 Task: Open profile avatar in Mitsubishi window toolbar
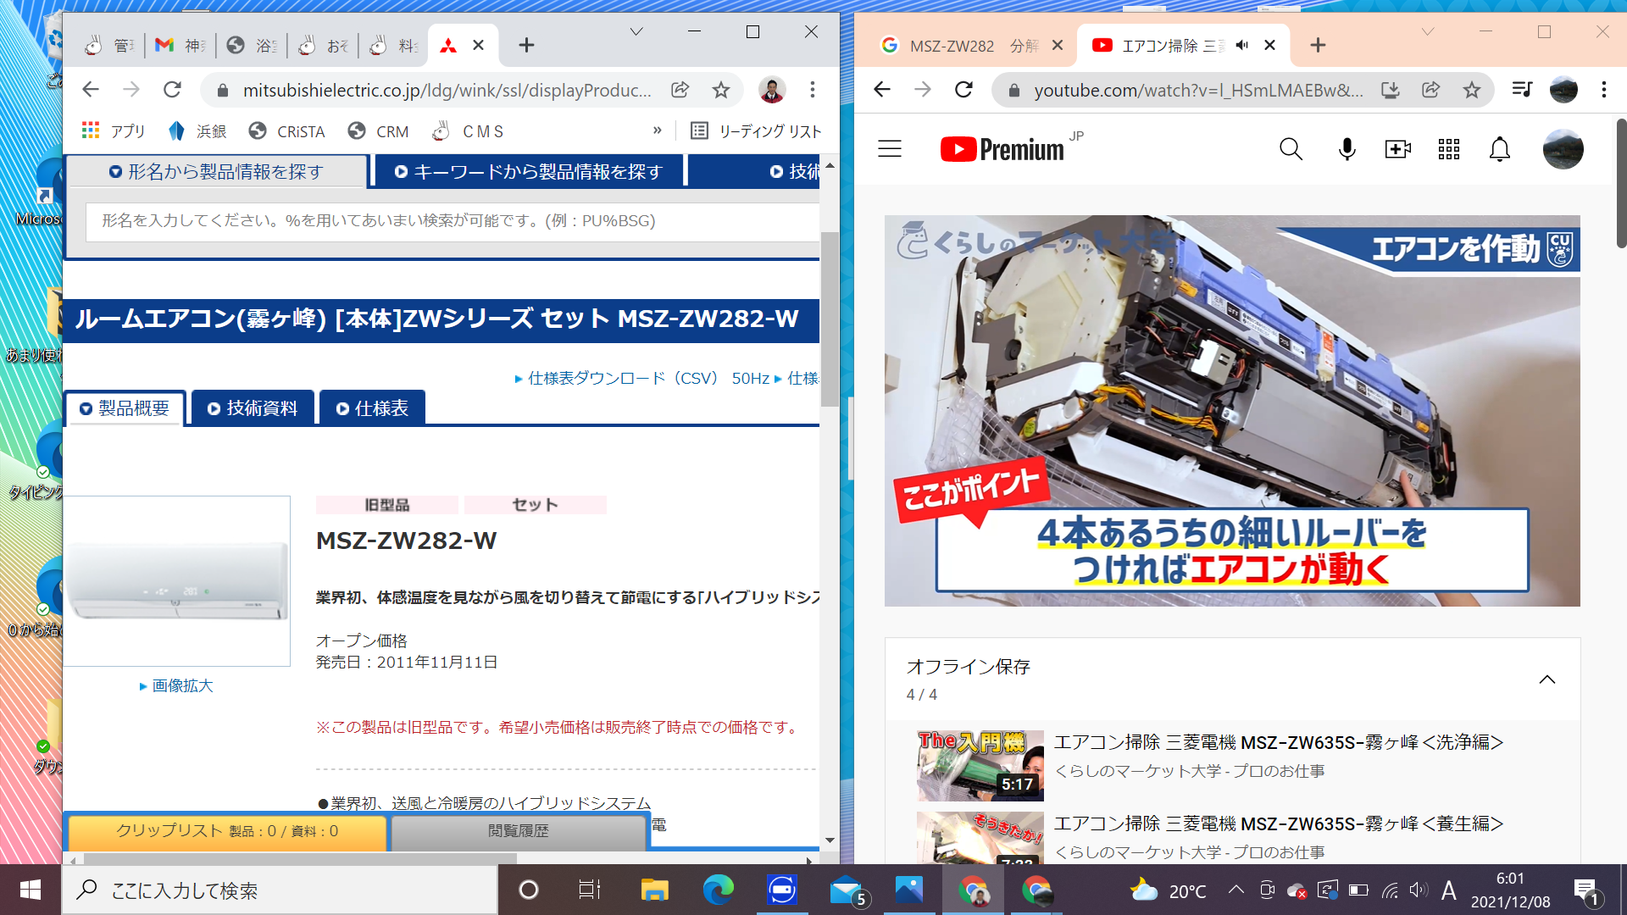click(x=771, y=90)
